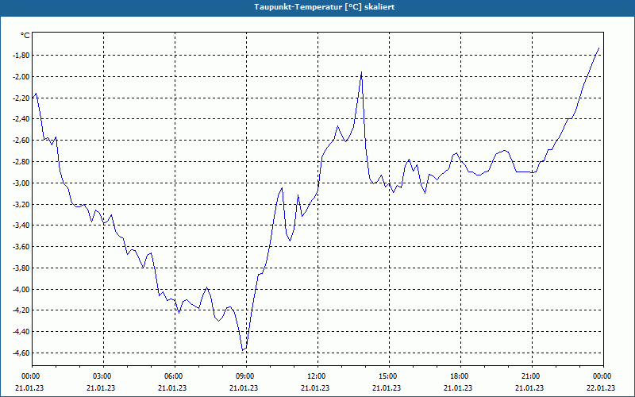Click the -2,40 y-axis value
The width and height of the screenshot is (635, 397).
pyautogui.click(x=21, y=118)
